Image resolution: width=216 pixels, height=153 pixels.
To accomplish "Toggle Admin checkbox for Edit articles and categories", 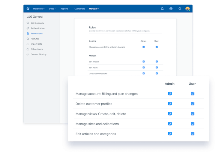I will tap(170, 134).
